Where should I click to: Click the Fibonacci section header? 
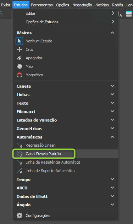pyautogui.click(x=26, y=112)
